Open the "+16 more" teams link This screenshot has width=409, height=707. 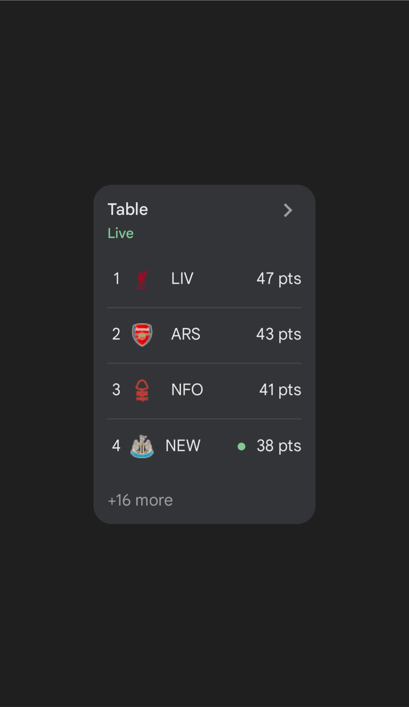(x=140, y=500)
